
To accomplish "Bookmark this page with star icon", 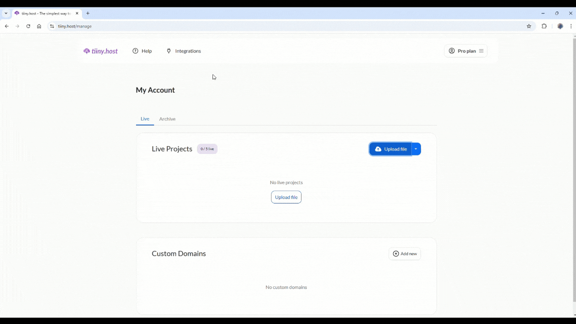I will pyautogui.click(x=529, y=26).
